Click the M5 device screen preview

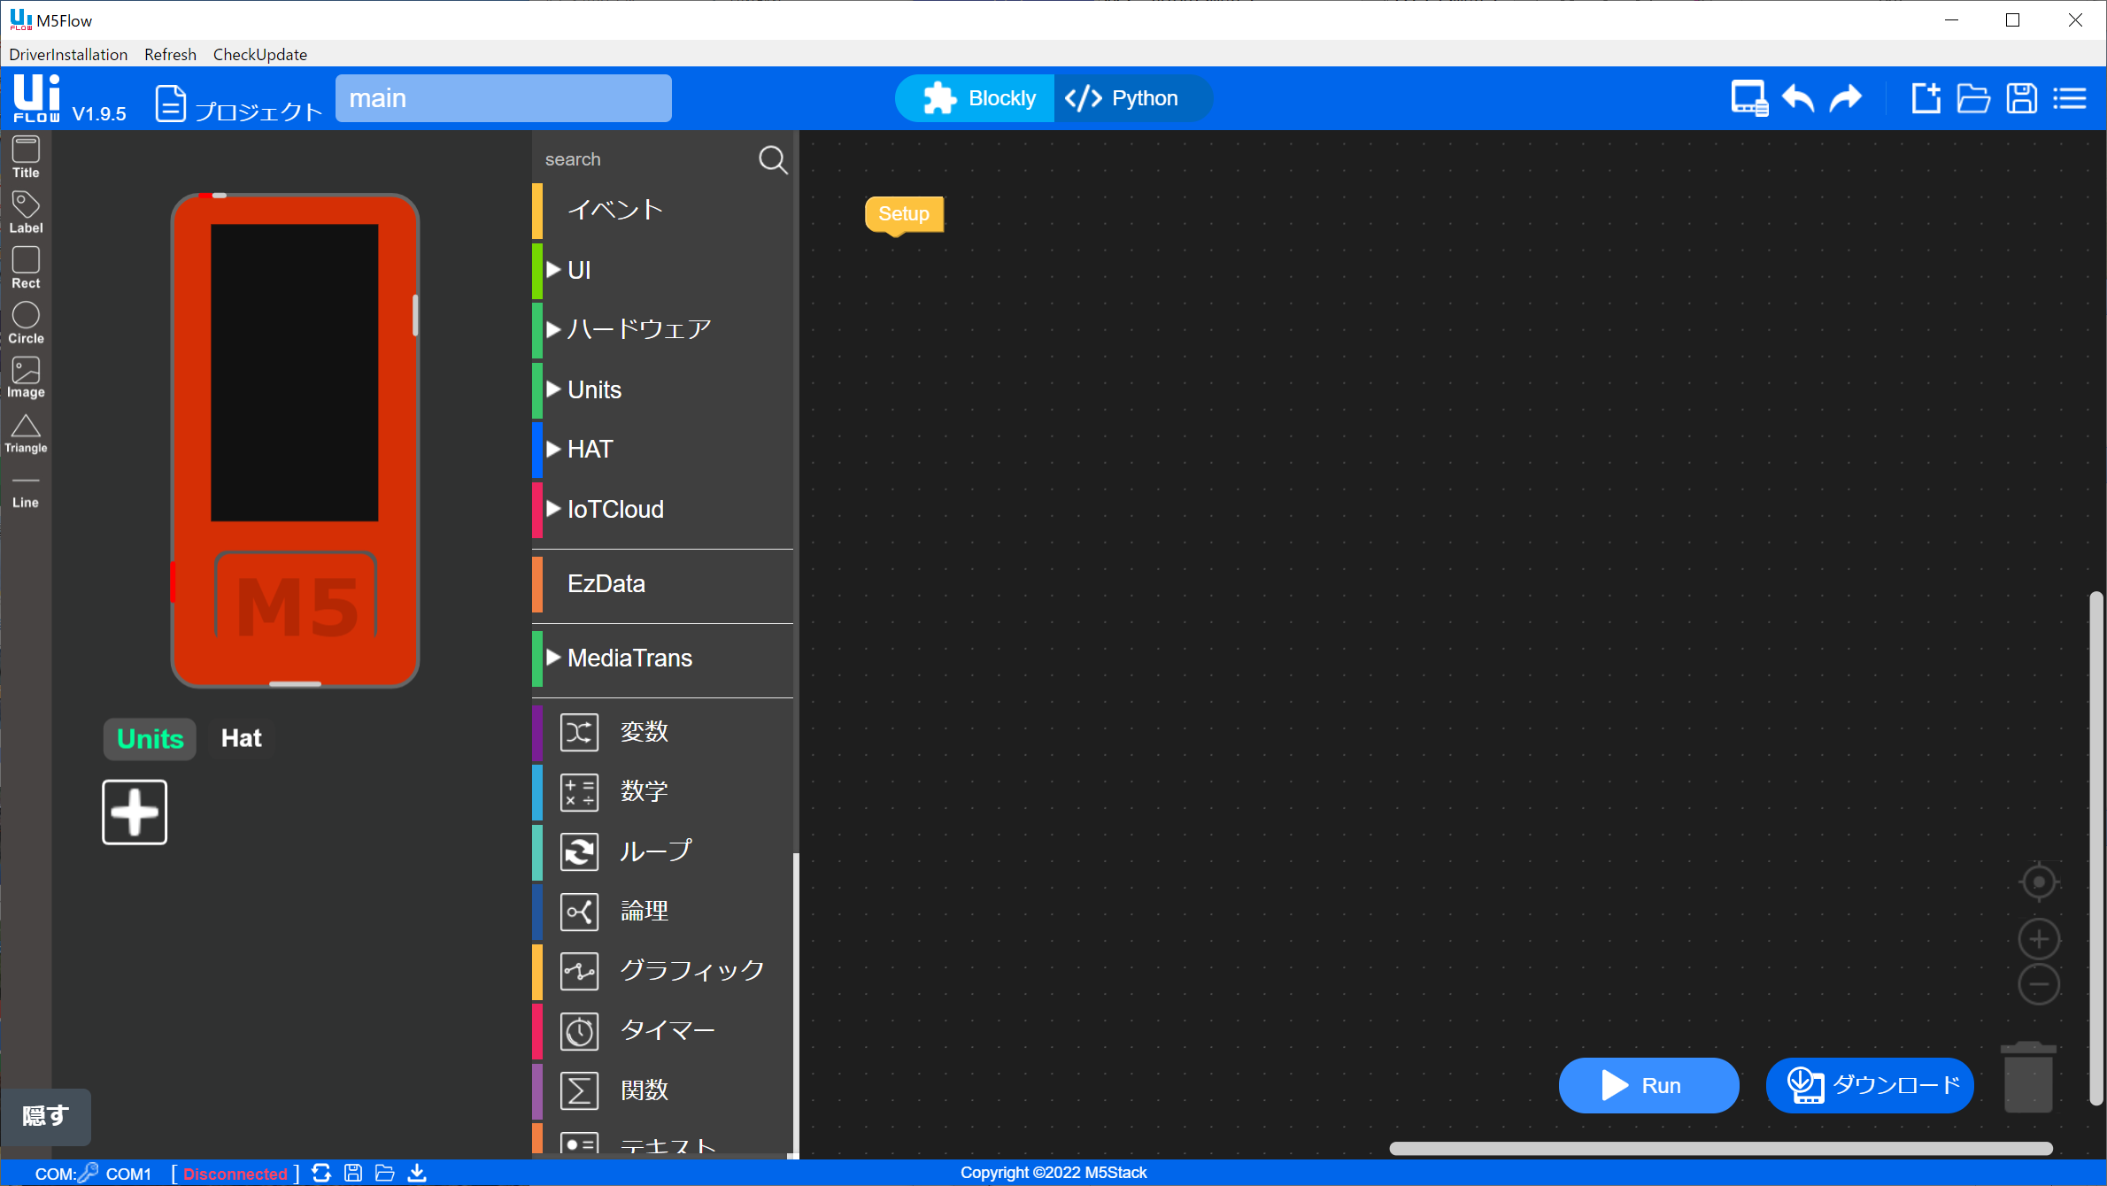coord(294,373)
